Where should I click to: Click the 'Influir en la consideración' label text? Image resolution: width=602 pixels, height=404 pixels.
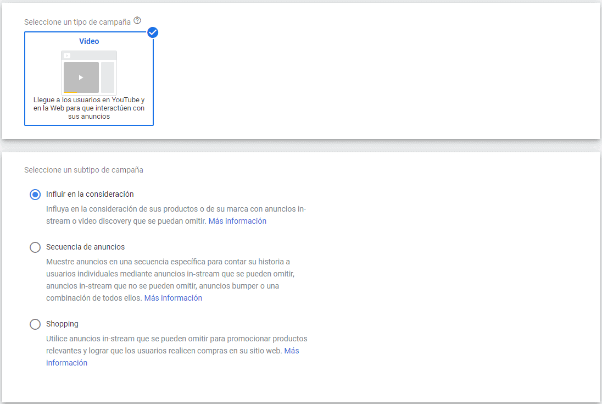(90, 194)
